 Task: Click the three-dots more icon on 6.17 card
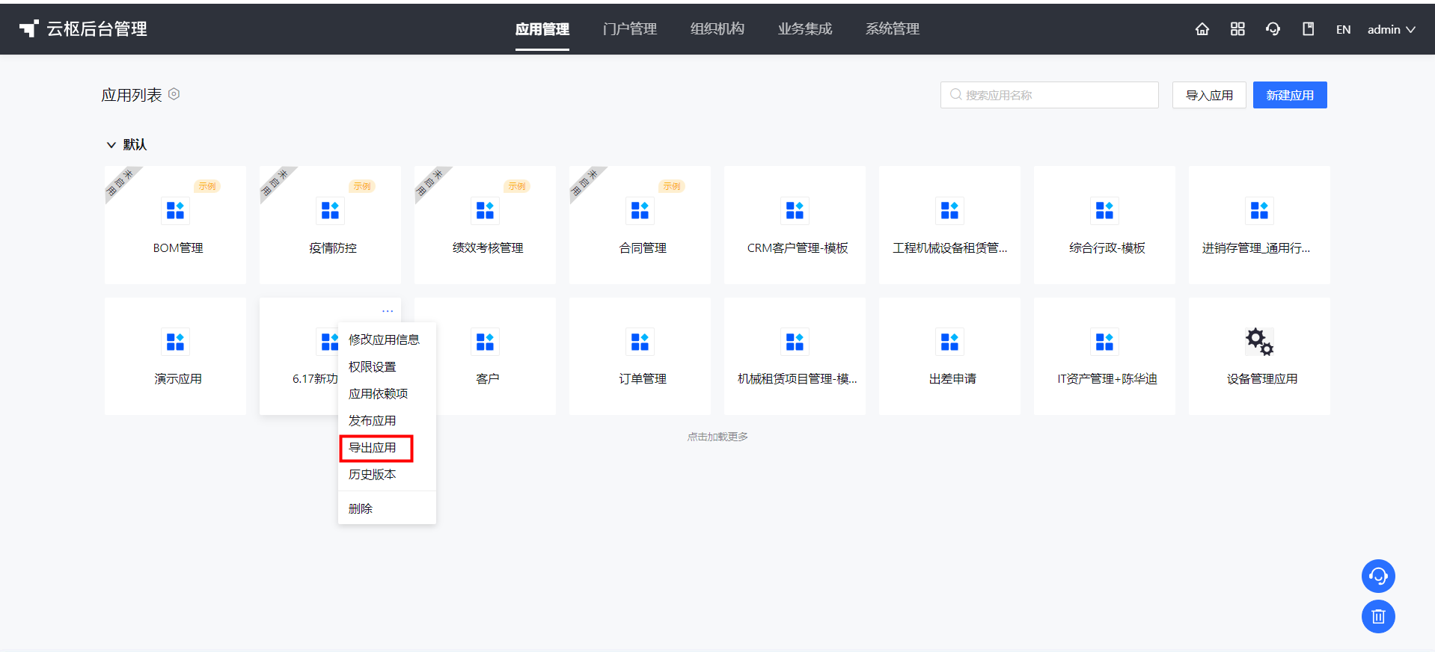click(388, 311)
